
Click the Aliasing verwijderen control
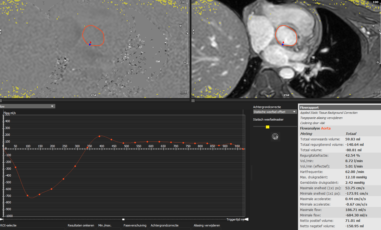pos(207,225)
